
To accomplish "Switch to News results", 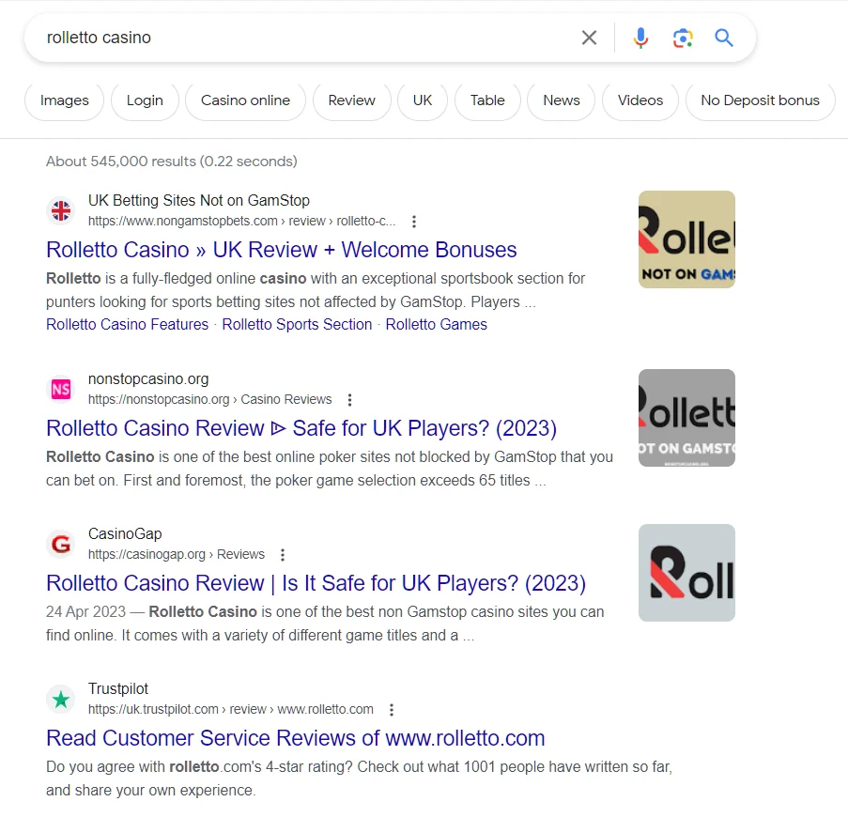I will pyautogui.click(x=562, y=100).
